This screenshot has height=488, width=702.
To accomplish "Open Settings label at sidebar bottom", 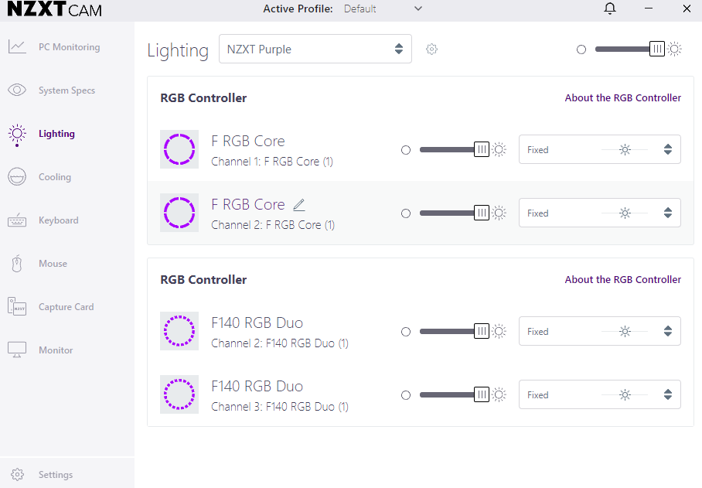I will 56,475.
